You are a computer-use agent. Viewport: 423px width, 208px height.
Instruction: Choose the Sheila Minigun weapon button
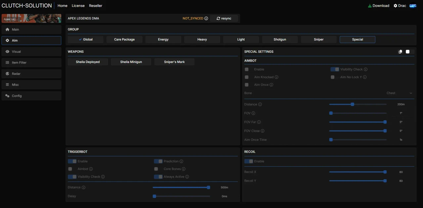point(131,62)
